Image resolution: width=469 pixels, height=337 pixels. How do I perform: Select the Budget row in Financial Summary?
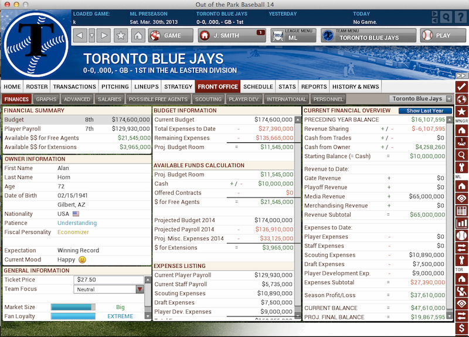(x=77, y=120)
